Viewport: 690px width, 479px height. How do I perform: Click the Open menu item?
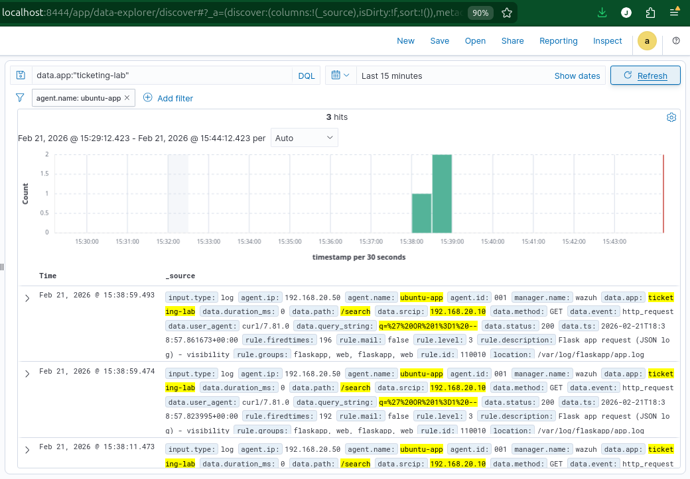tap(475, 41)
